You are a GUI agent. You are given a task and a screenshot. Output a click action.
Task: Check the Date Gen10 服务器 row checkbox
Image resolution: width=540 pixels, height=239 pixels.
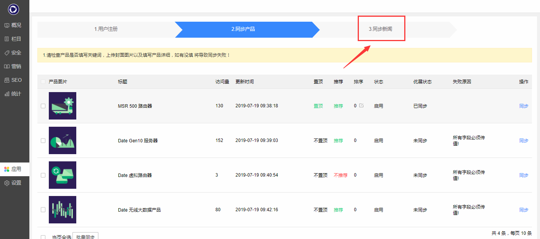(43, 141)
